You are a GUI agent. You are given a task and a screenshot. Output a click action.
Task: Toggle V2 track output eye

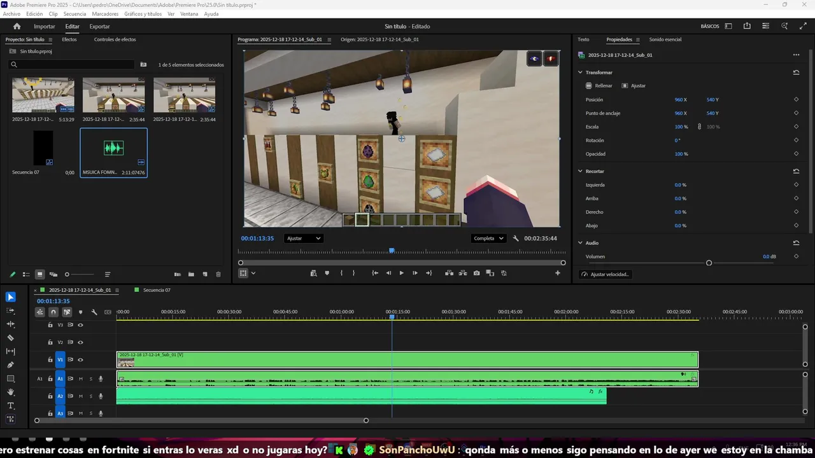pos(80,342)
